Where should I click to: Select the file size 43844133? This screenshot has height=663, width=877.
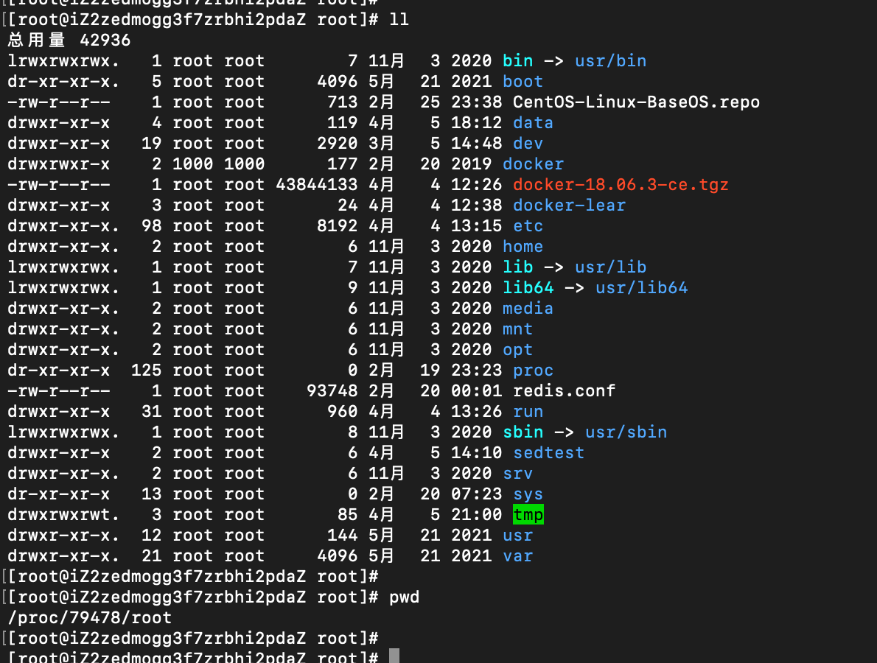point(317,184)
